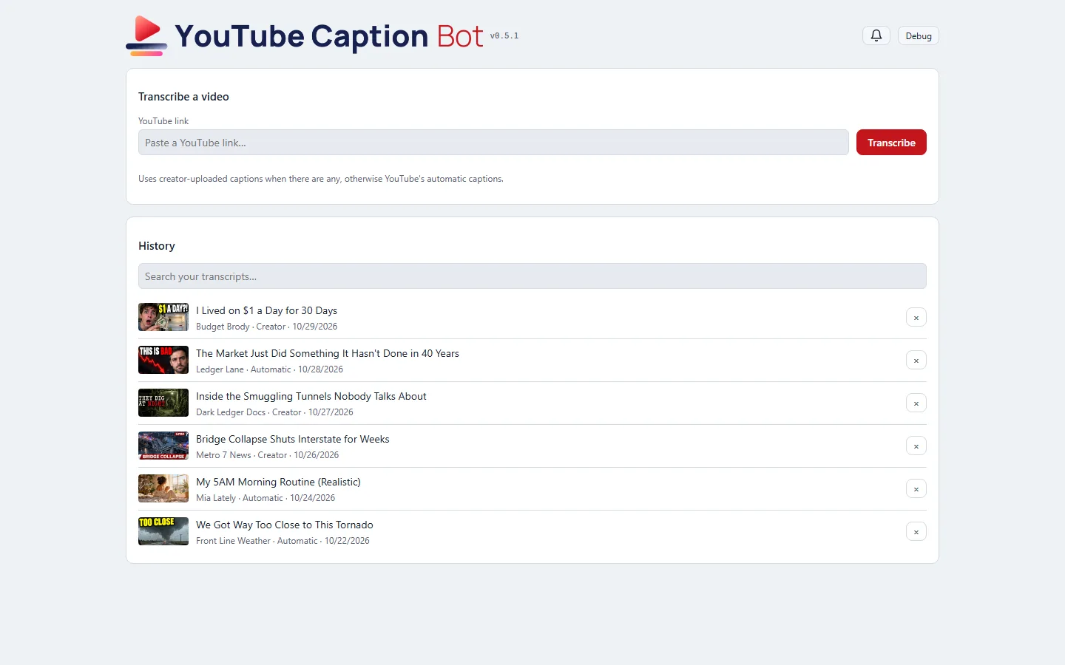The width and height of the screenshot is (1065, 665).
Task: Open the $1 a Day video thumbnail
Action: point(163,317)
